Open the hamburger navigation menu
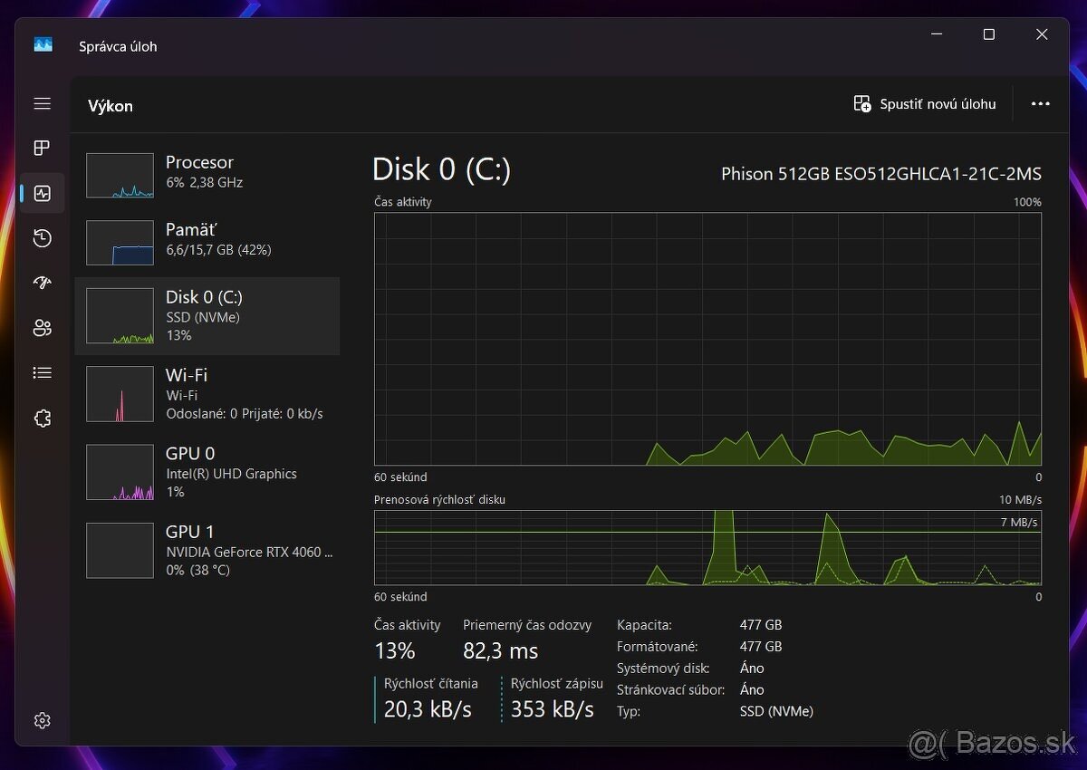 pos(42,104)
